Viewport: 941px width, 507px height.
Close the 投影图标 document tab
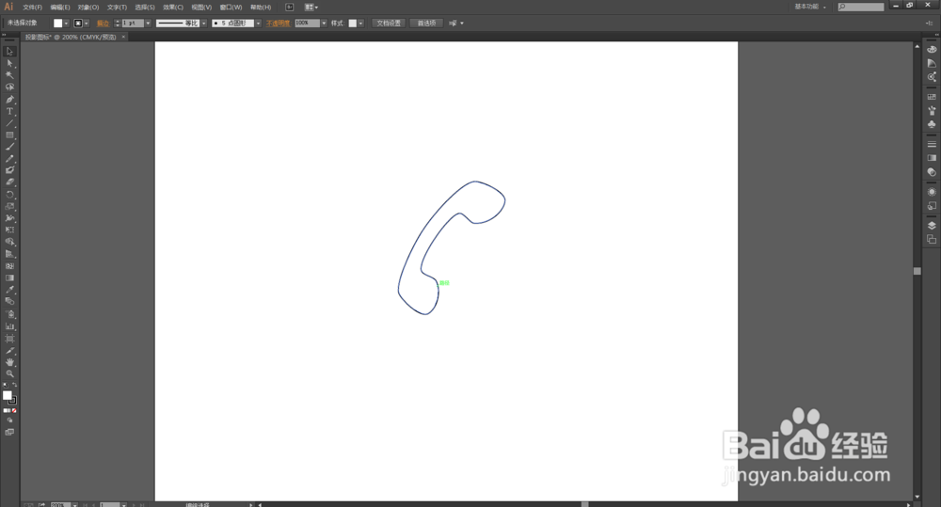coord(123,37)
